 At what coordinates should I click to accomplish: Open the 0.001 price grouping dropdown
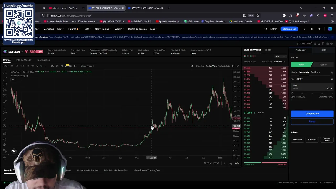click(x=280, y=56)
